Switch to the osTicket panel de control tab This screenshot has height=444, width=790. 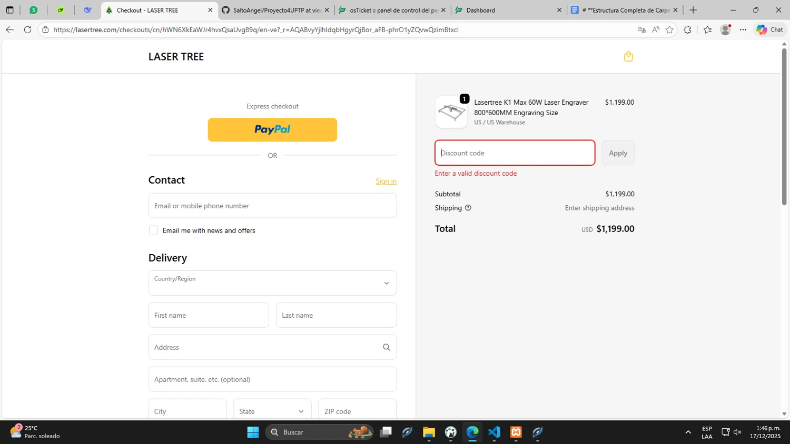tap(392, 10)
